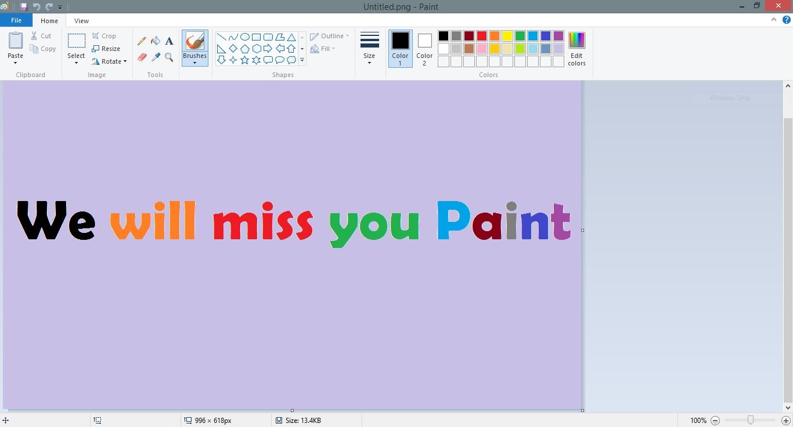Image resolution: width=793 pixels, height=427 pixels.
Task: Collapse the ribbon with the chevron
Action: click(774, 20)
